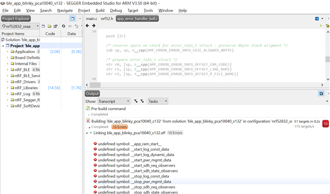330x194 pixels.
Task: Click the Data column header
Action: point(72,33)
